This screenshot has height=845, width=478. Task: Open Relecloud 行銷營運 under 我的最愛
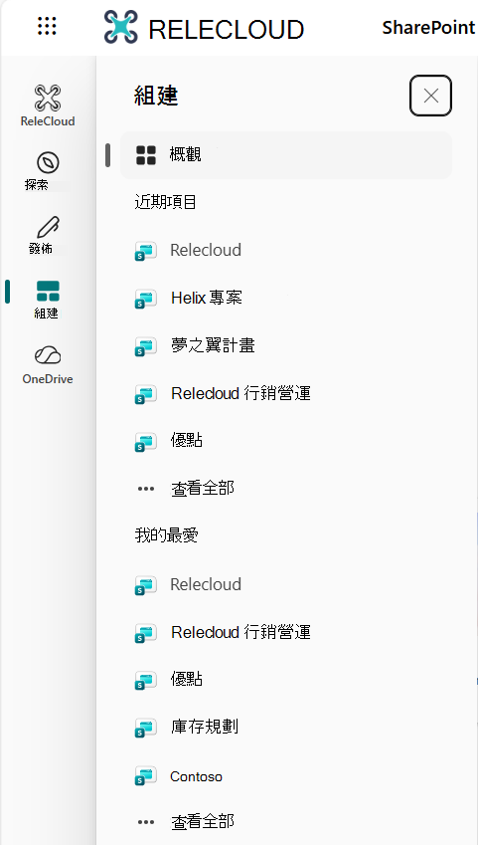(x=240, y=632)
